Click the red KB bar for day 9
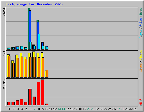 point(42,92)
